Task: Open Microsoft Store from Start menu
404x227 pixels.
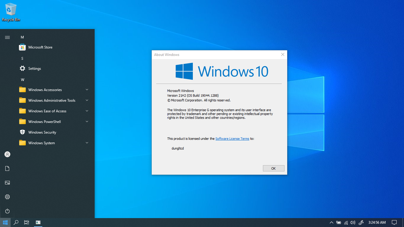Action: pyautogui.click(x=54, y=47)
